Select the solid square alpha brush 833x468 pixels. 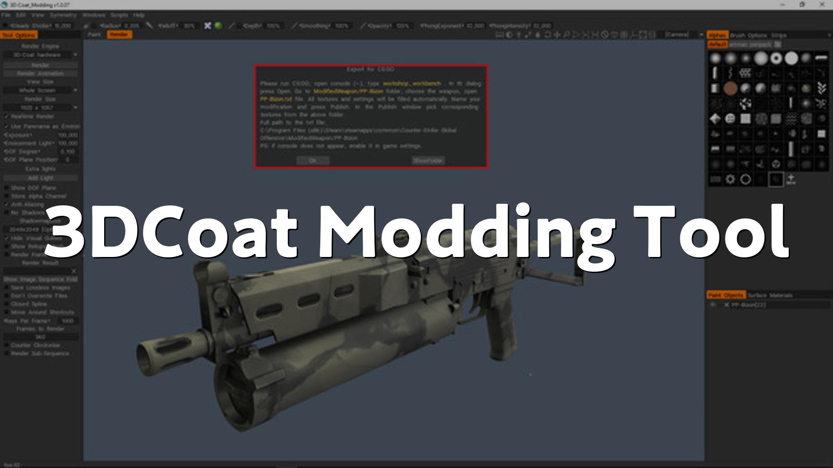745,119
